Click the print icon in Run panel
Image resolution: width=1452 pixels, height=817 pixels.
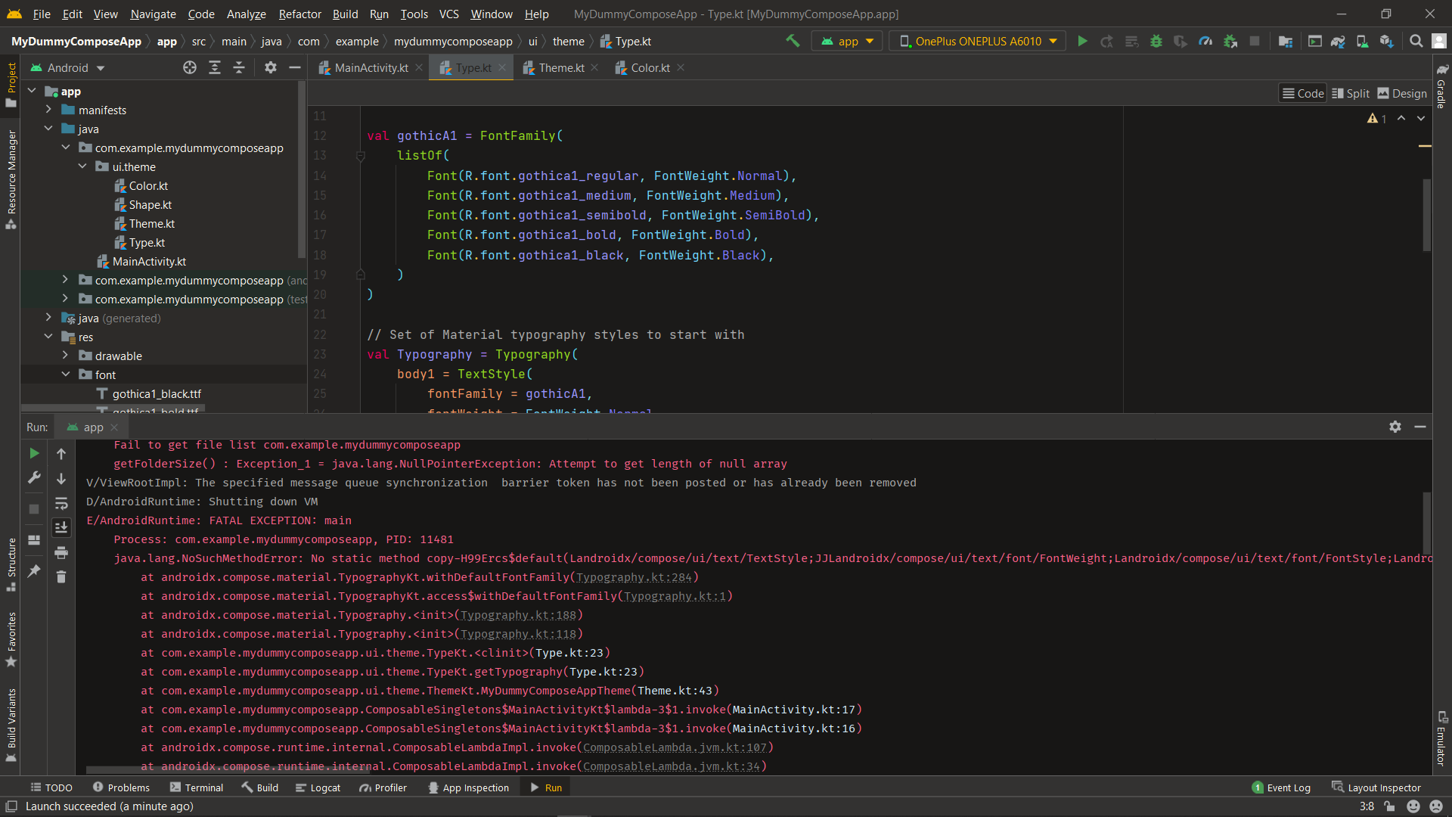[x=61, y=552]
